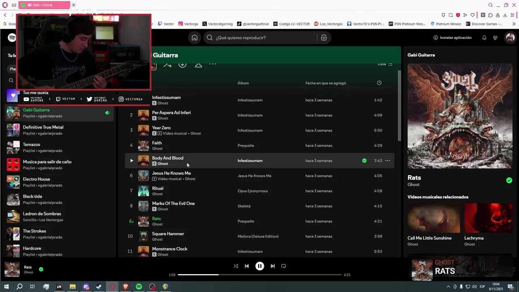Open the Windows Start menu

click(x=6, y=287)
